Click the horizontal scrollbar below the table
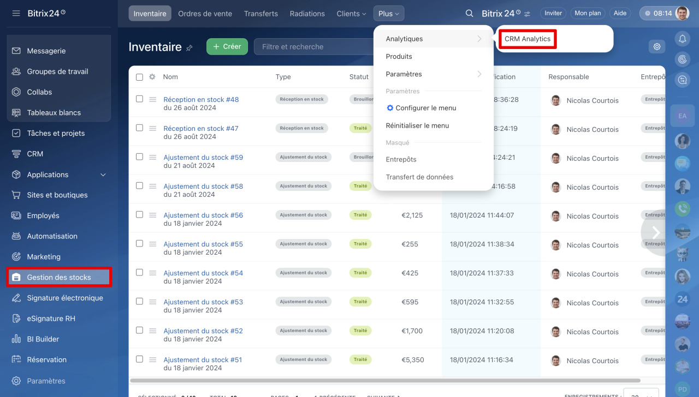699x397 pixels. point(384,381)
